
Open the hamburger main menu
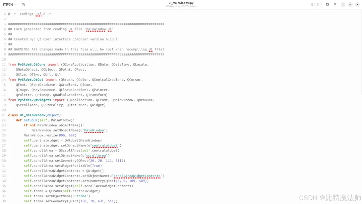(335, 4)
